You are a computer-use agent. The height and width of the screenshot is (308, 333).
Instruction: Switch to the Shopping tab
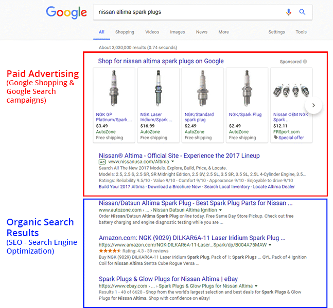[125, 32]
